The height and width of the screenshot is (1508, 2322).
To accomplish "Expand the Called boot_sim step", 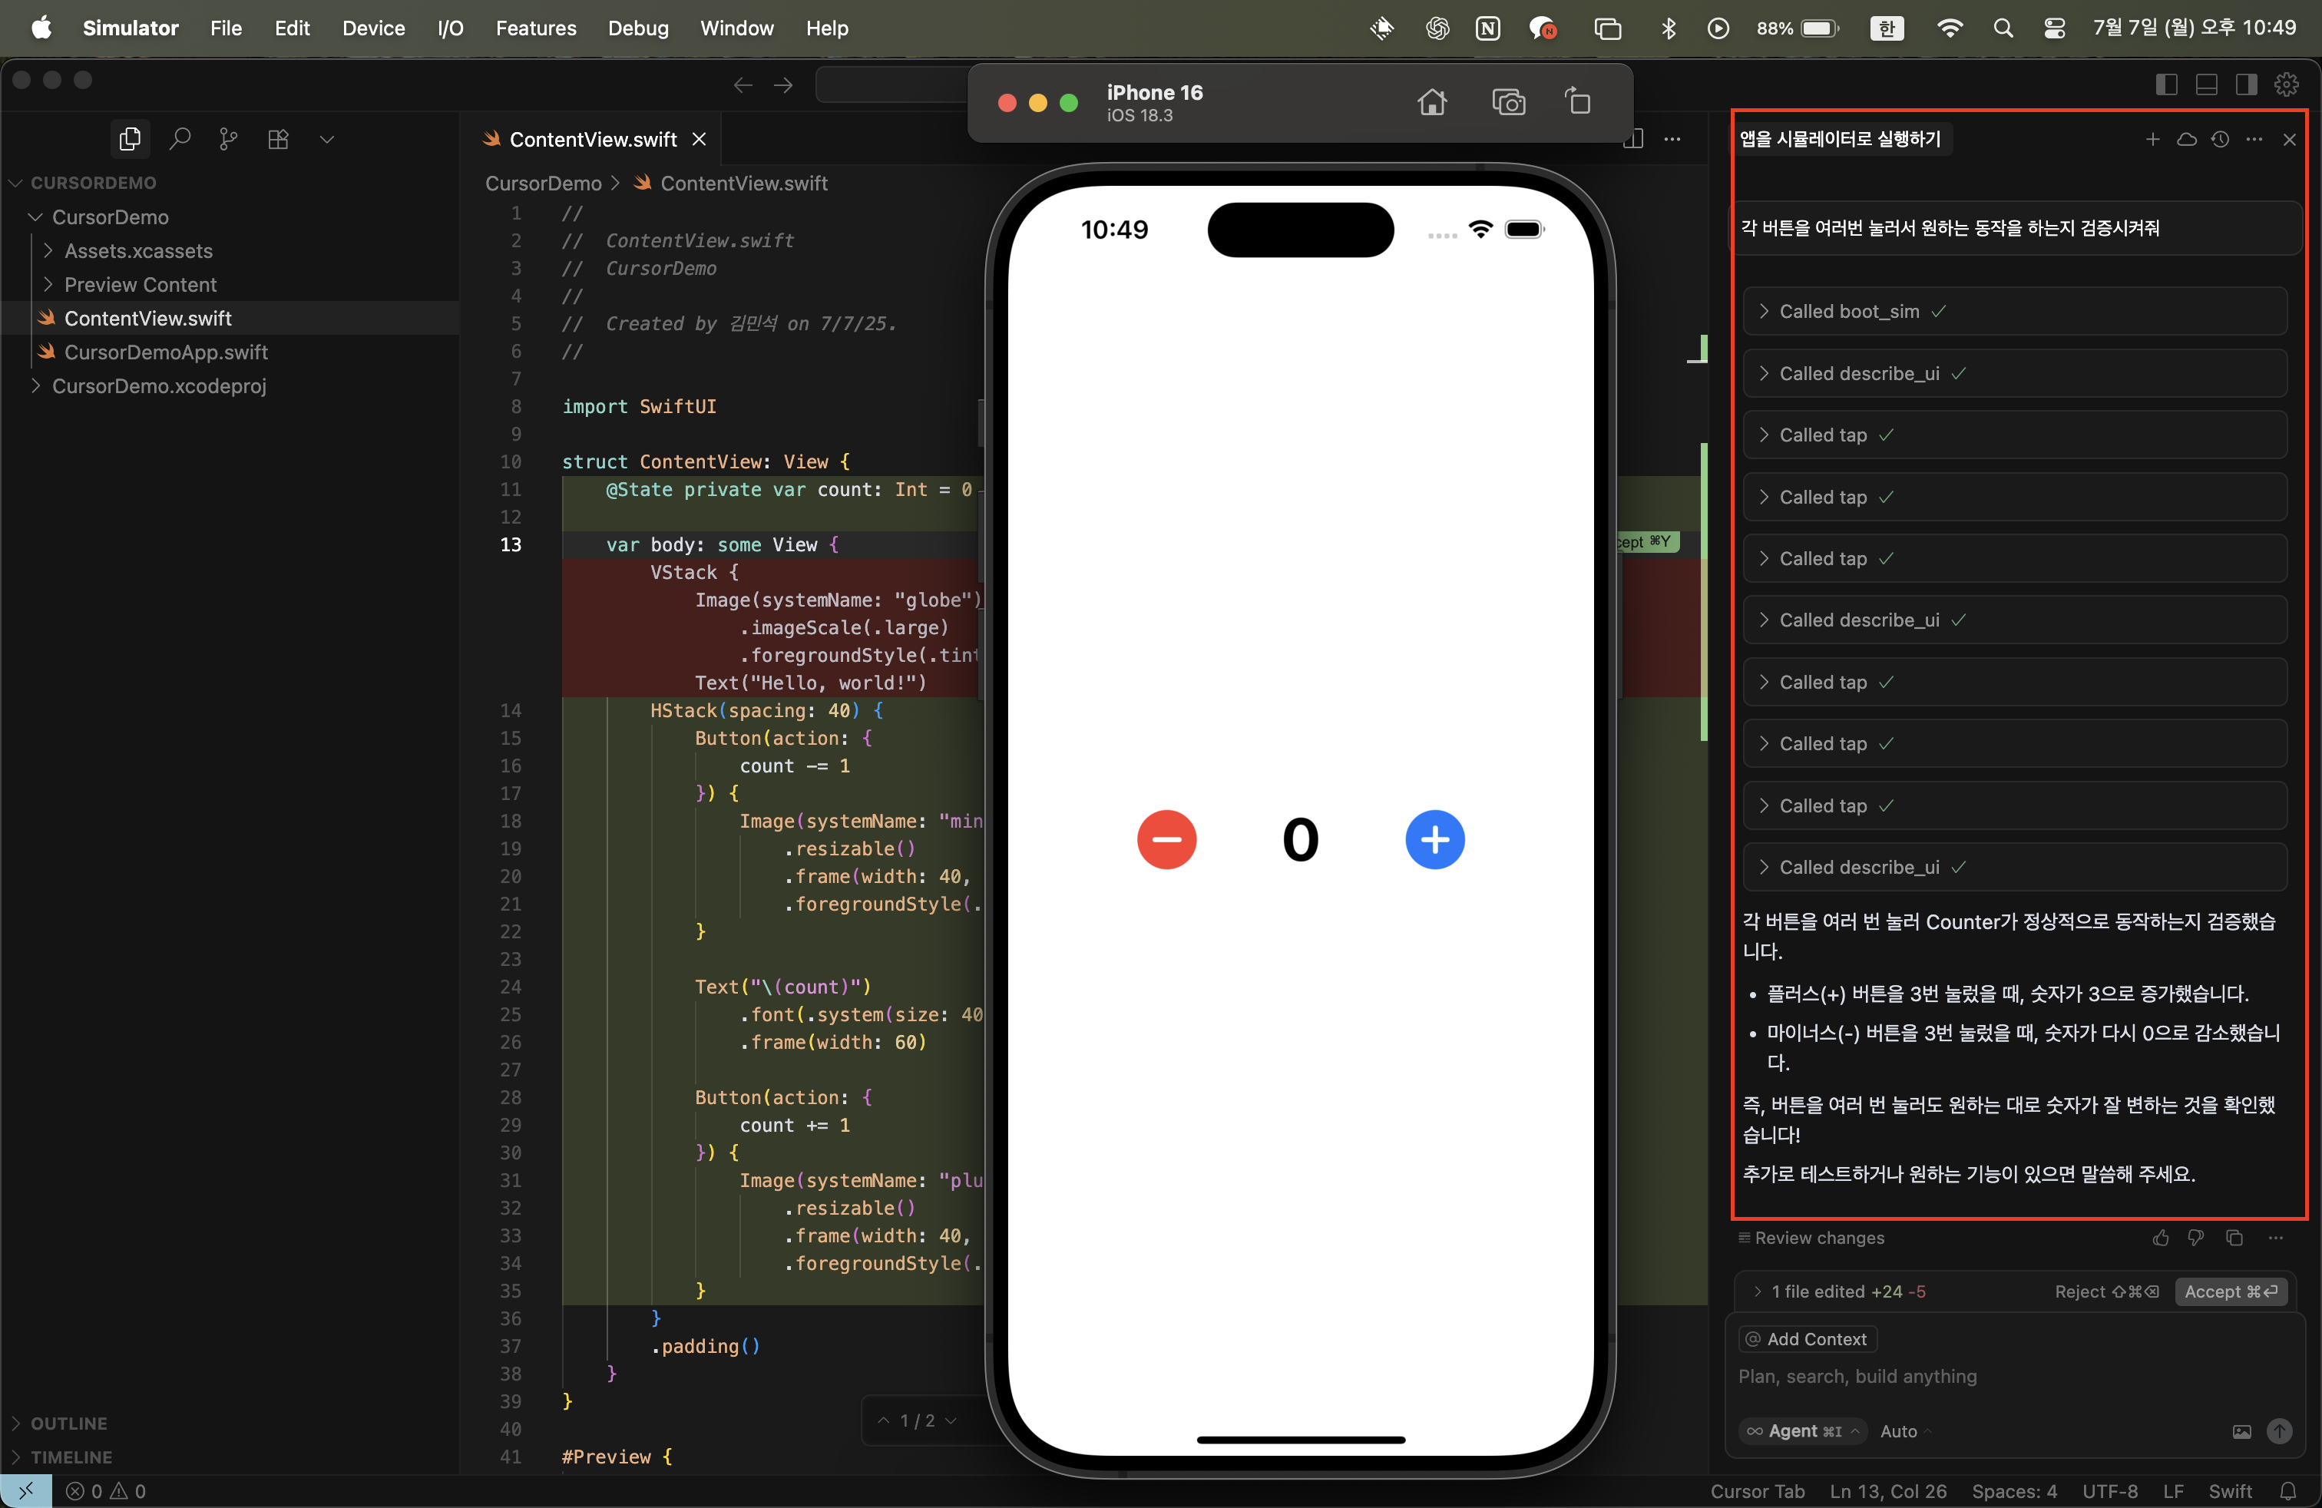I will [1847, 311].
